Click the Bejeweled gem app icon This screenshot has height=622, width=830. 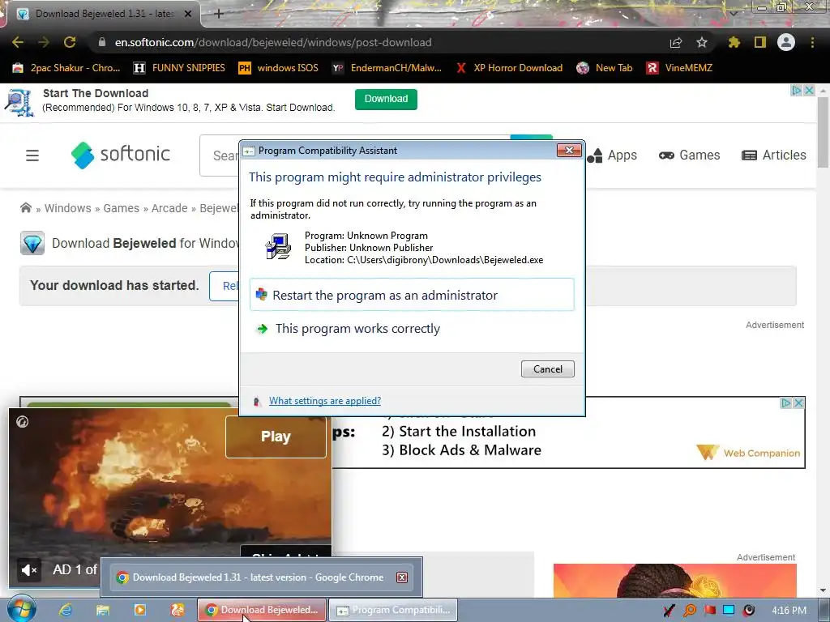tap(32, 243)
